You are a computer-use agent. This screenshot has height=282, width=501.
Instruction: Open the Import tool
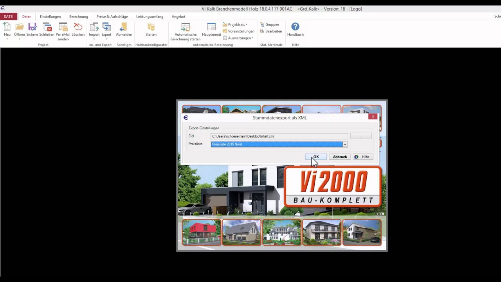point(94,27)
